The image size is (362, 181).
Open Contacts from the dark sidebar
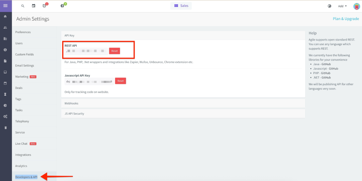5,27
